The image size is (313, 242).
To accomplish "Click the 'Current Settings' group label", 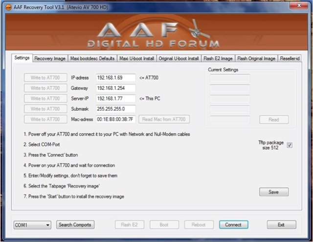I will pos(223,70).
